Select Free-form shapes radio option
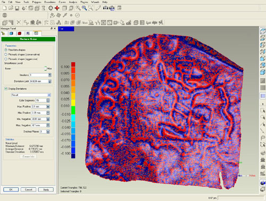 click(6, 50)
